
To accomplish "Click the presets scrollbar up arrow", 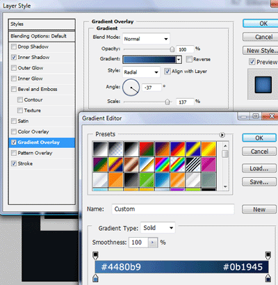I will (225, 146).
